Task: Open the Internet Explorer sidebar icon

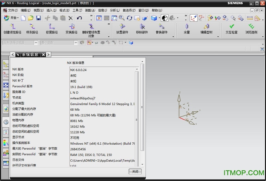Action: point(6,109)
